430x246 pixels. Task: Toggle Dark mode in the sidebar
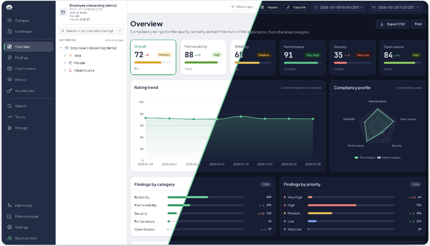click(x=28, y=205)
